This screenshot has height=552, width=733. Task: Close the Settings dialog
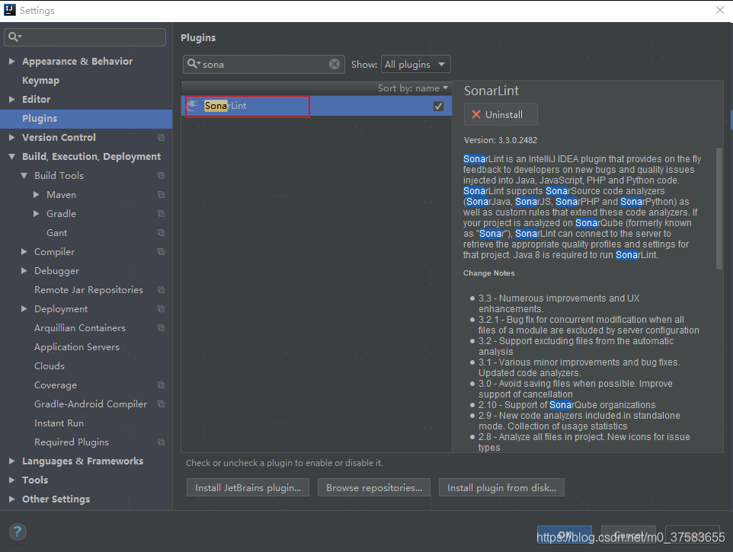pos(720,10)
